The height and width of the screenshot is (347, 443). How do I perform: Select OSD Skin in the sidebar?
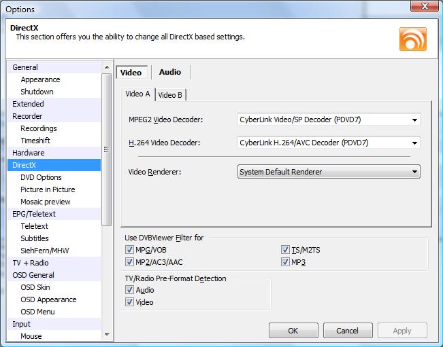click(x=35, y=287)
